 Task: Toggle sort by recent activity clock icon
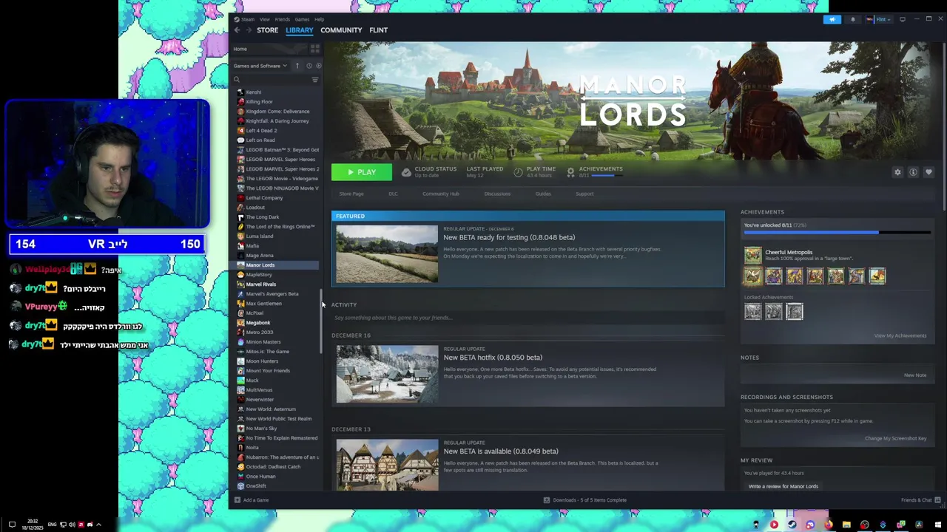pyautogui.click(x=309, y=66)
